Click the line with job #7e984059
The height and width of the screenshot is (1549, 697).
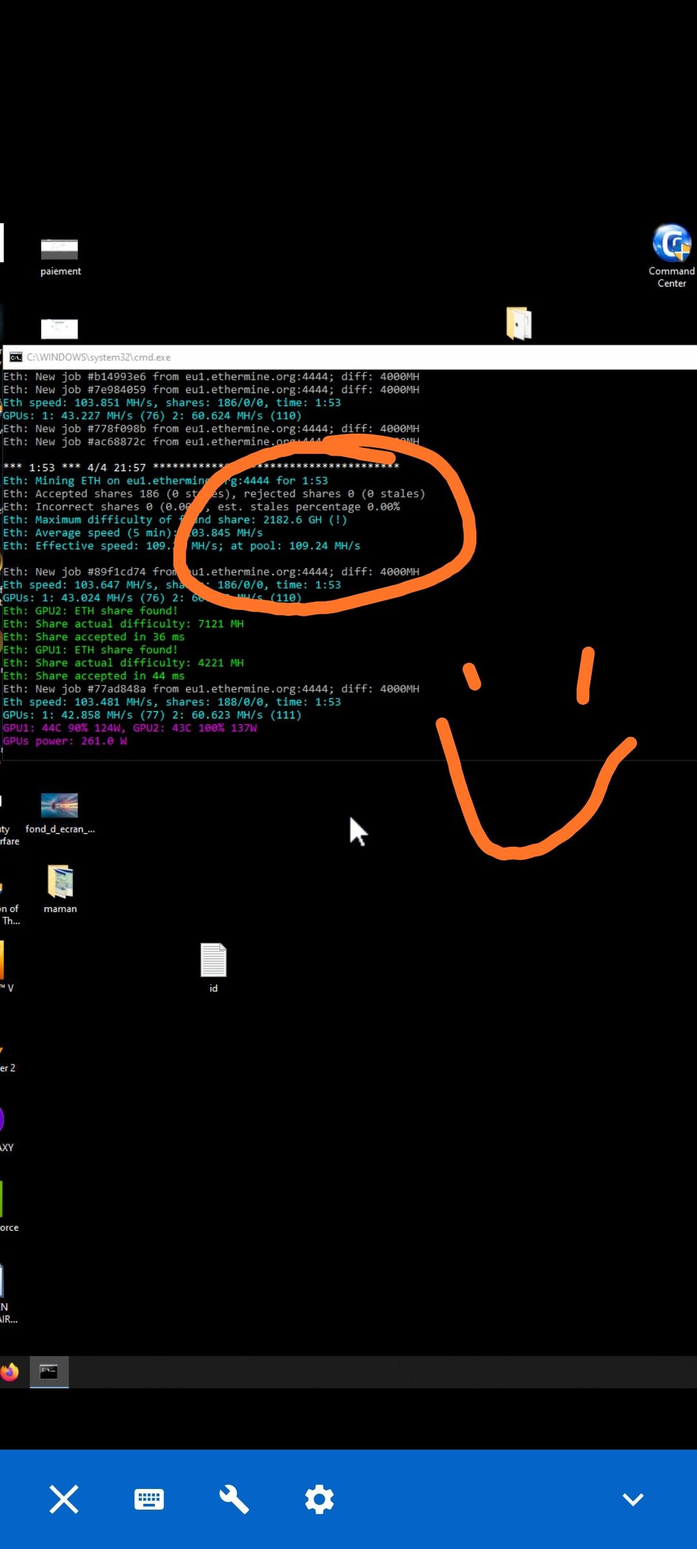tap(211, 389)
